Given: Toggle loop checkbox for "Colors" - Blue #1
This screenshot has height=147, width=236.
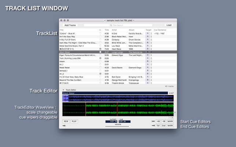Looking at the screenshot, I should pos(100,33).
